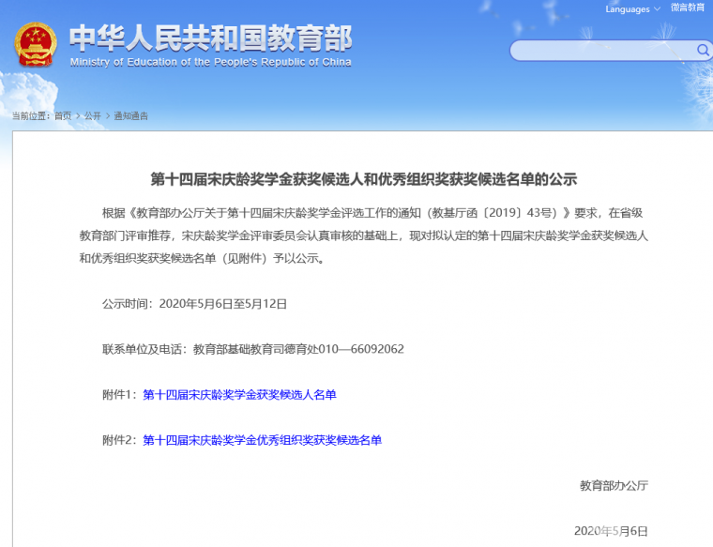Image resolution: width=713 pixels, height=547 pixels.
Task: Open 通知通告 in the breadcrumb
Action: coord(130,116)
